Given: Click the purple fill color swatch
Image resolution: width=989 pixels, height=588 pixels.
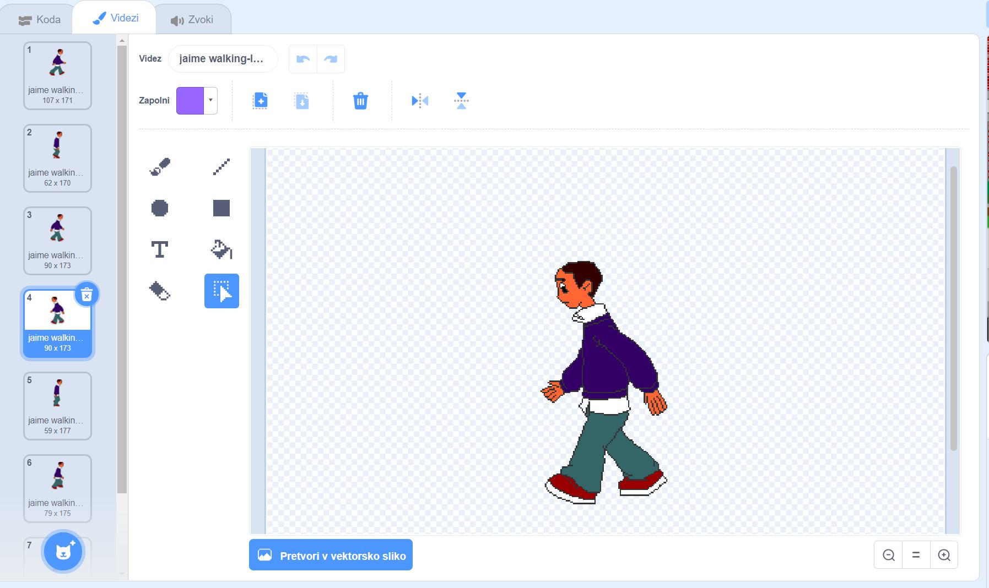Looking at the screenshot, I should pyautogui.click(x=190, y=101).
